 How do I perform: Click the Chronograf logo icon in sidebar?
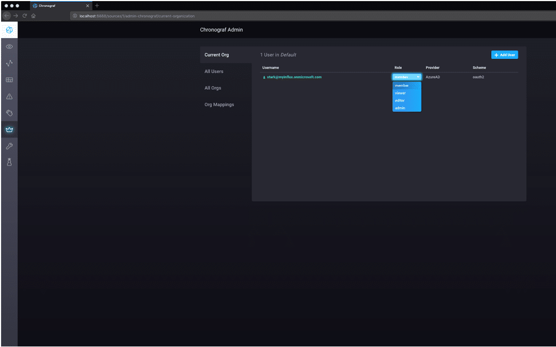(9, 30)
